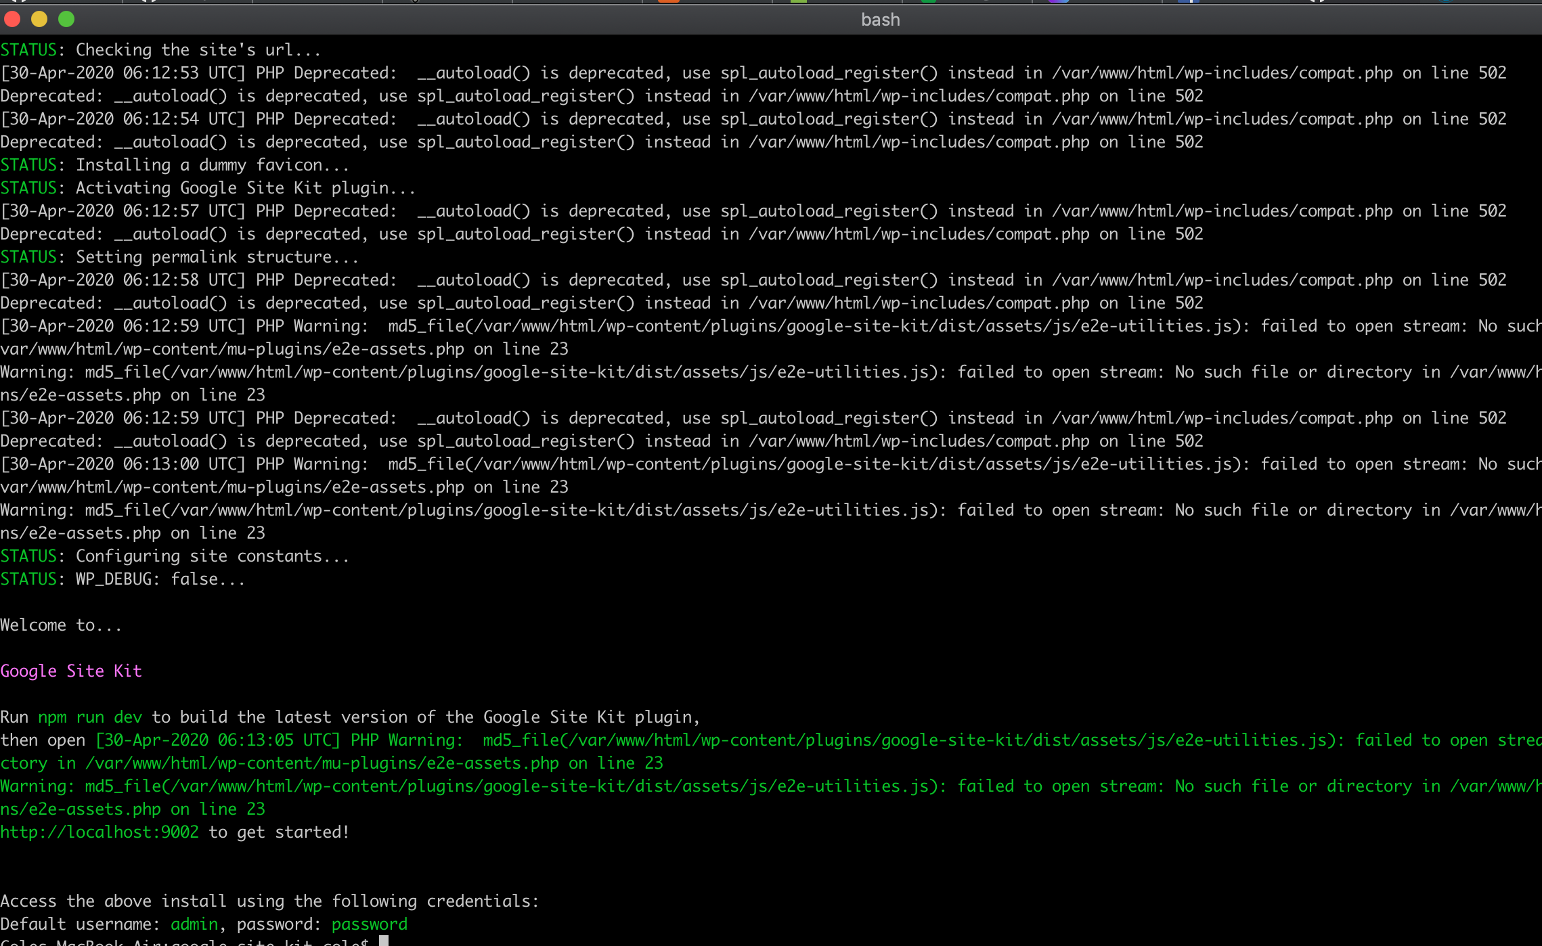Click the green 'password' value
Viewport: 1542px width, 946px height.
tap(370, 924)
